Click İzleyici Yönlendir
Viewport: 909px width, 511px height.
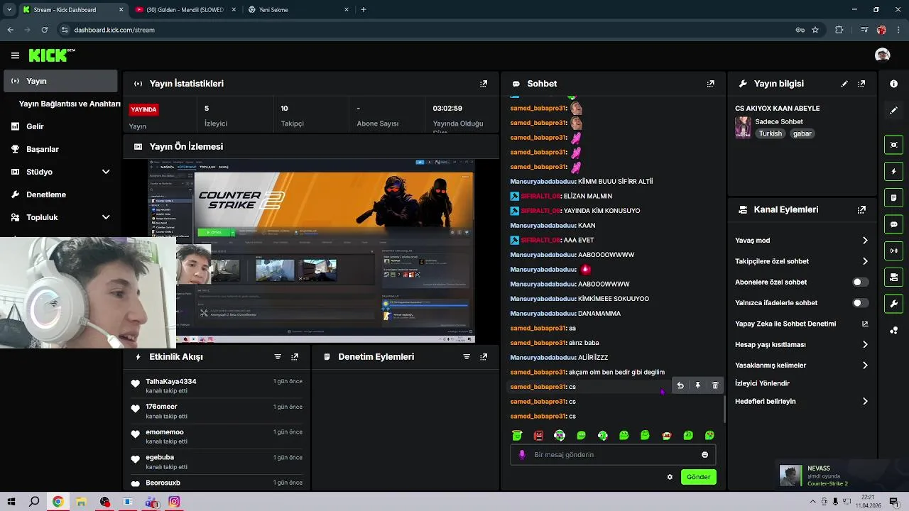tap(762, 383)
